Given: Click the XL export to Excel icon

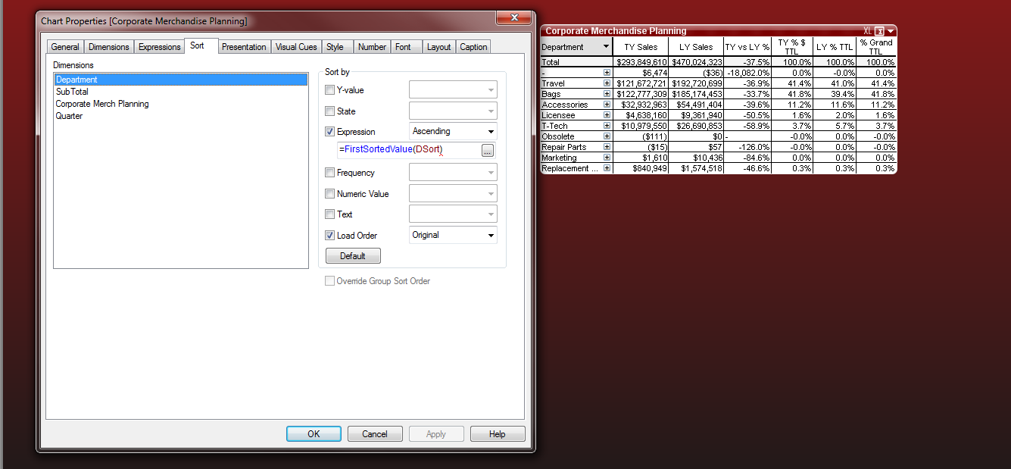Looking at the screenshot, I should [x=867, y=31].
